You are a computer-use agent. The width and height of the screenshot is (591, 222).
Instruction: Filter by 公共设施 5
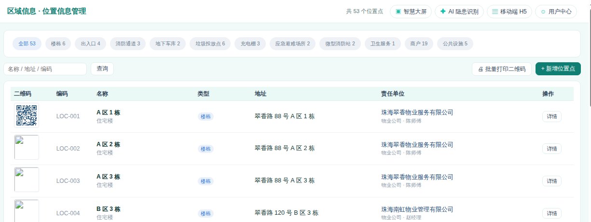coord(455,44)
